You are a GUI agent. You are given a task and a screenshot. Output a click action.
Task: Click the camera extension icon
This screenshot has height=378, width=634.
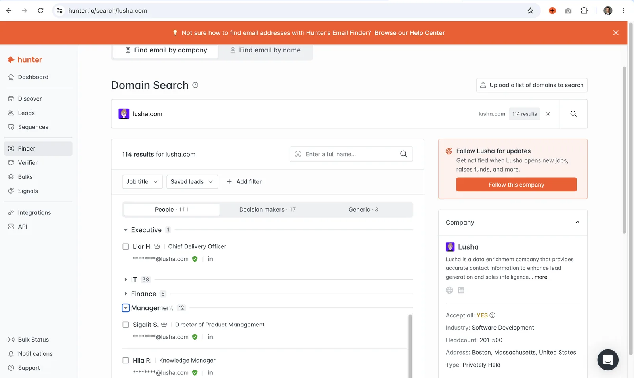click(568, 11)
